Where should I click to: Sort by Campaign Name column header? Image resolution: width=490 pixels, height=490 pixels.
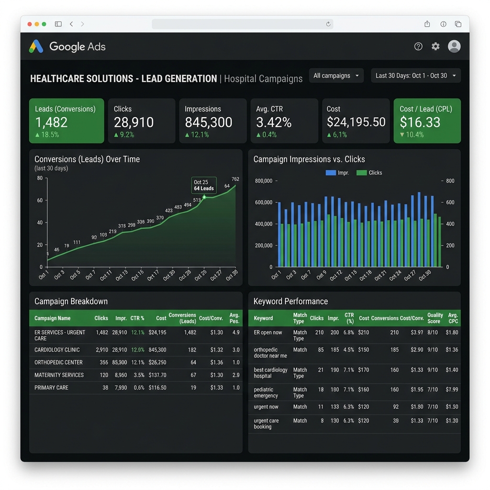[x=53, y=318]
